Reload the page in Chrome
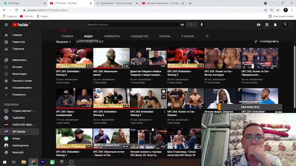 (17, 10)
